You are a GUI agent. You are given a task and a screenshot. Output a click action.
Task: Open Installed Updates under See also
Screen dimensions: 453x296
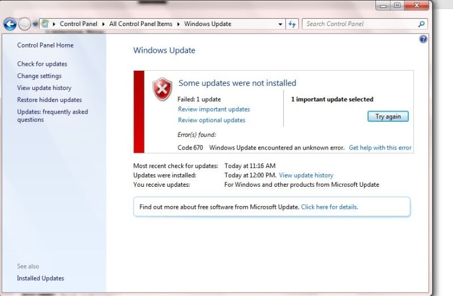[x=40, y=278]
